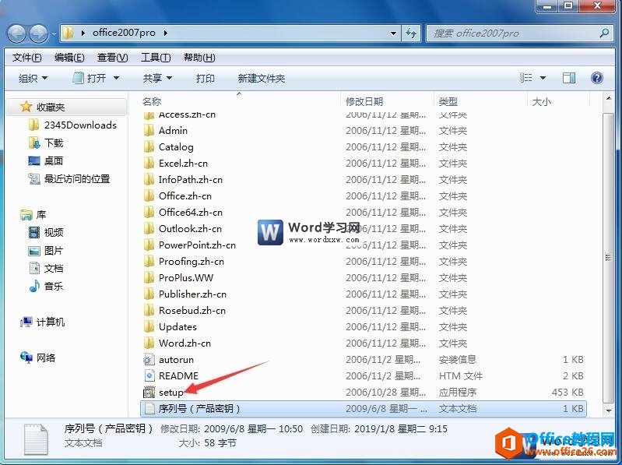Image resolution: width=622 pixels, height=465 pixels.
Task: Select the Outlook.zh-cn folder icon
Action: point(149,228)
